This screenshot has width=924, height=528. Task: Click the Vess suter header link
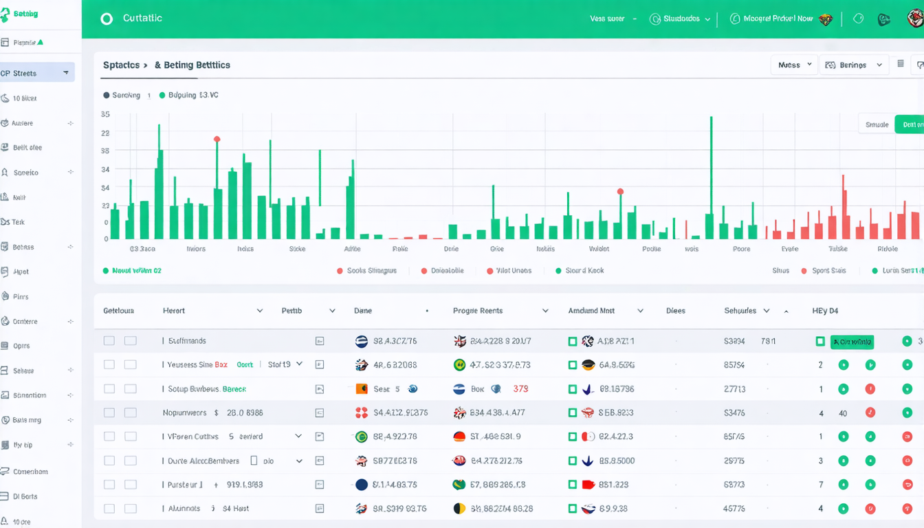click(x=607, y=19)
